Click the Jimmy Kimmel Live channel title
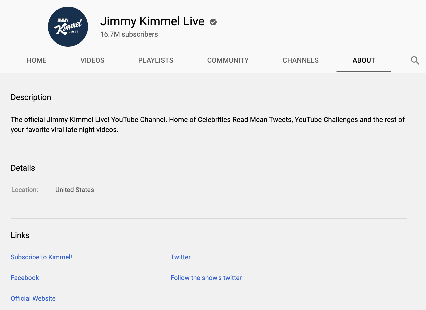 152,21
